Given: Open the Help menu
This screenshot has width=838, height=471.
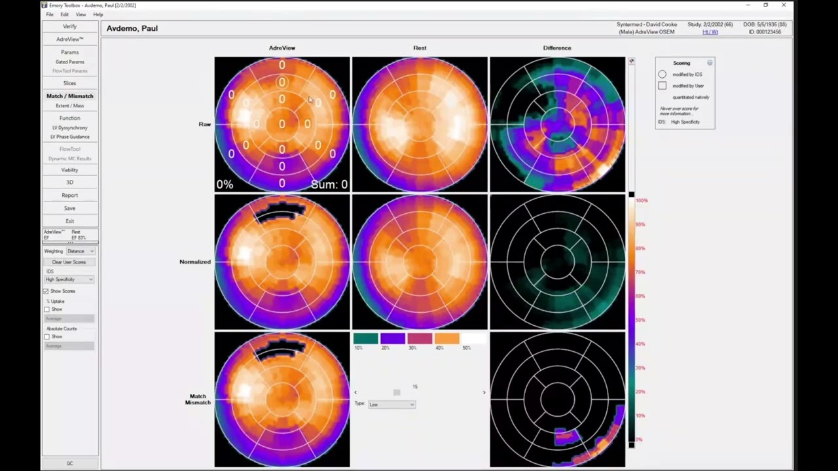Looking at the screenshot, I should coord(98,14).
